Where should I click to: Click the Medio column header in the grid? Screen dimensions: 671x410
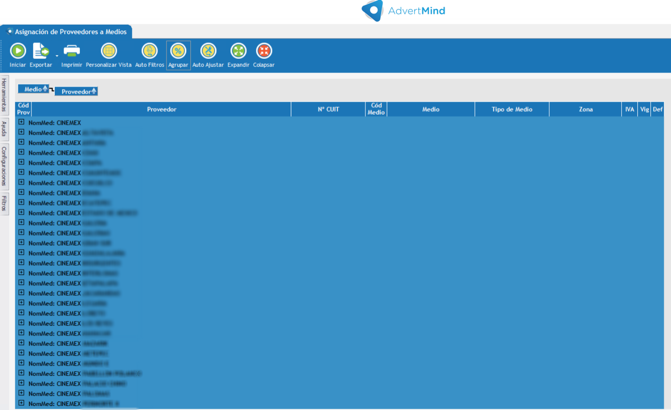coord(431,109)
